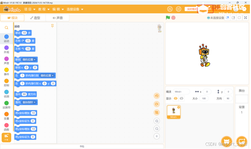Open the 扩展 extensions button at sidebar bottom
The image size is (251, 149).
point(6,137)
